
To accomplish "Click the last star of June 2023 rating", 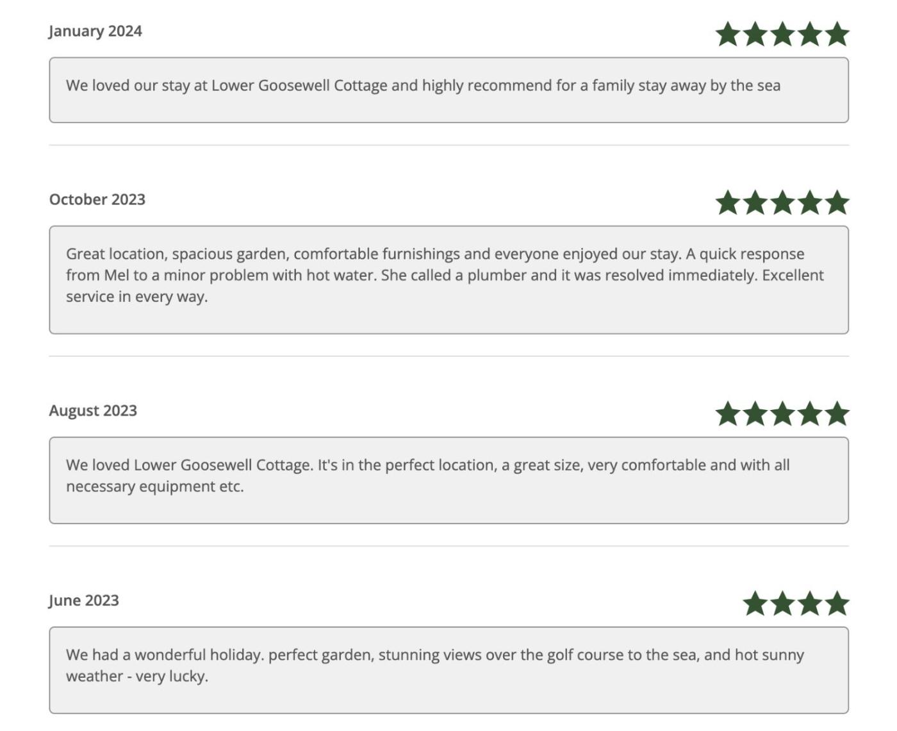I will (837, 604).
